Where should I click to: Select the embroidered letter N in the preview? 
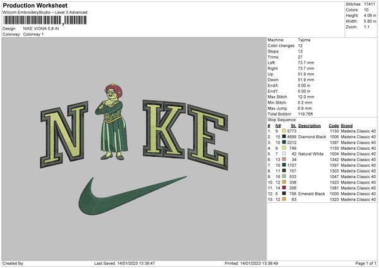click(64, 135)
